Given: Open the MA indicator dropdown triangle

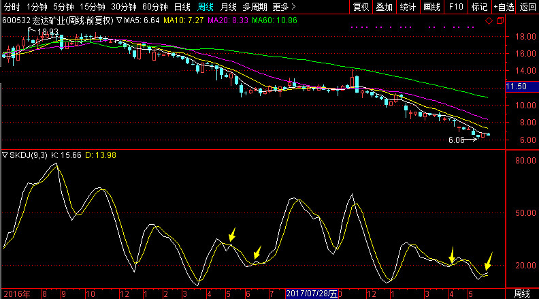Looking at the screenshot, I should tap(120, 20).
